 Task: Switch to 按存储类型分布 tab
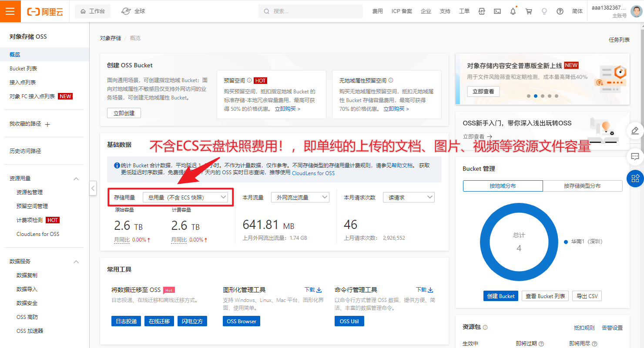(583, 186)
